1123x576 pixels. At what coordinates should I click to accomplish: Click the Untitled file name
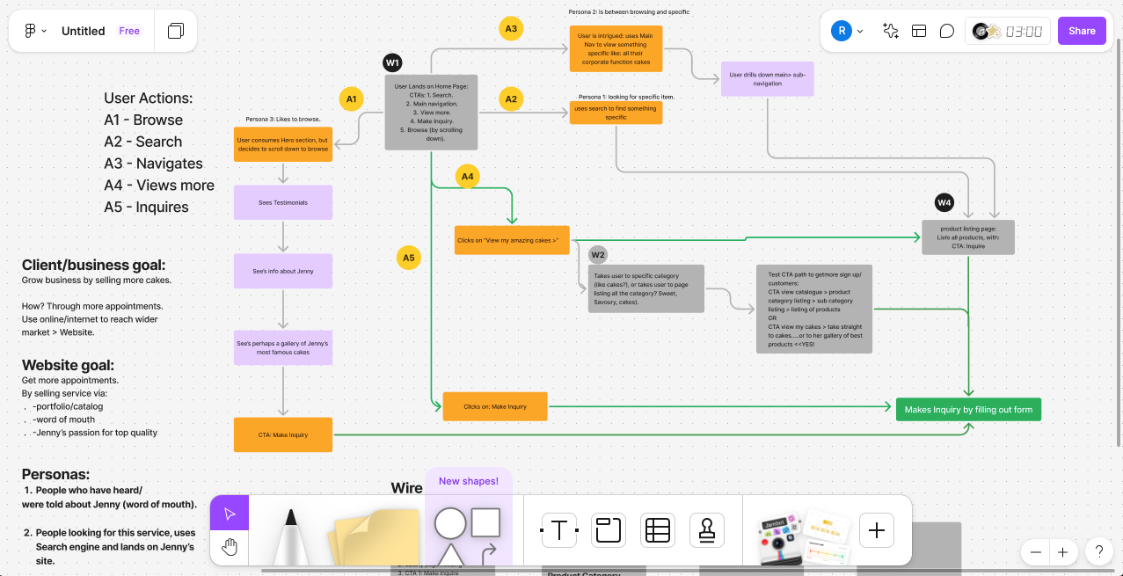(84, 31)
